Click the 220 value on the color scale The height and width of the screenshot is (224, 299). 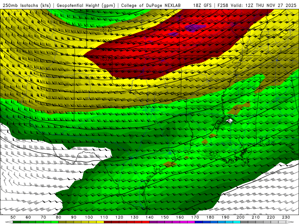(x=271, y=217)
